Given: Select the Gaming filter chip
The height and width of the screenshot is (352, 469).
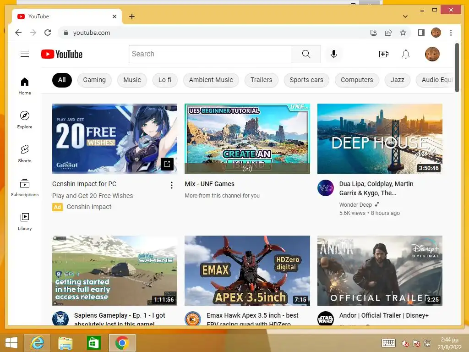Looking at the screenshot, I should 94,80.
